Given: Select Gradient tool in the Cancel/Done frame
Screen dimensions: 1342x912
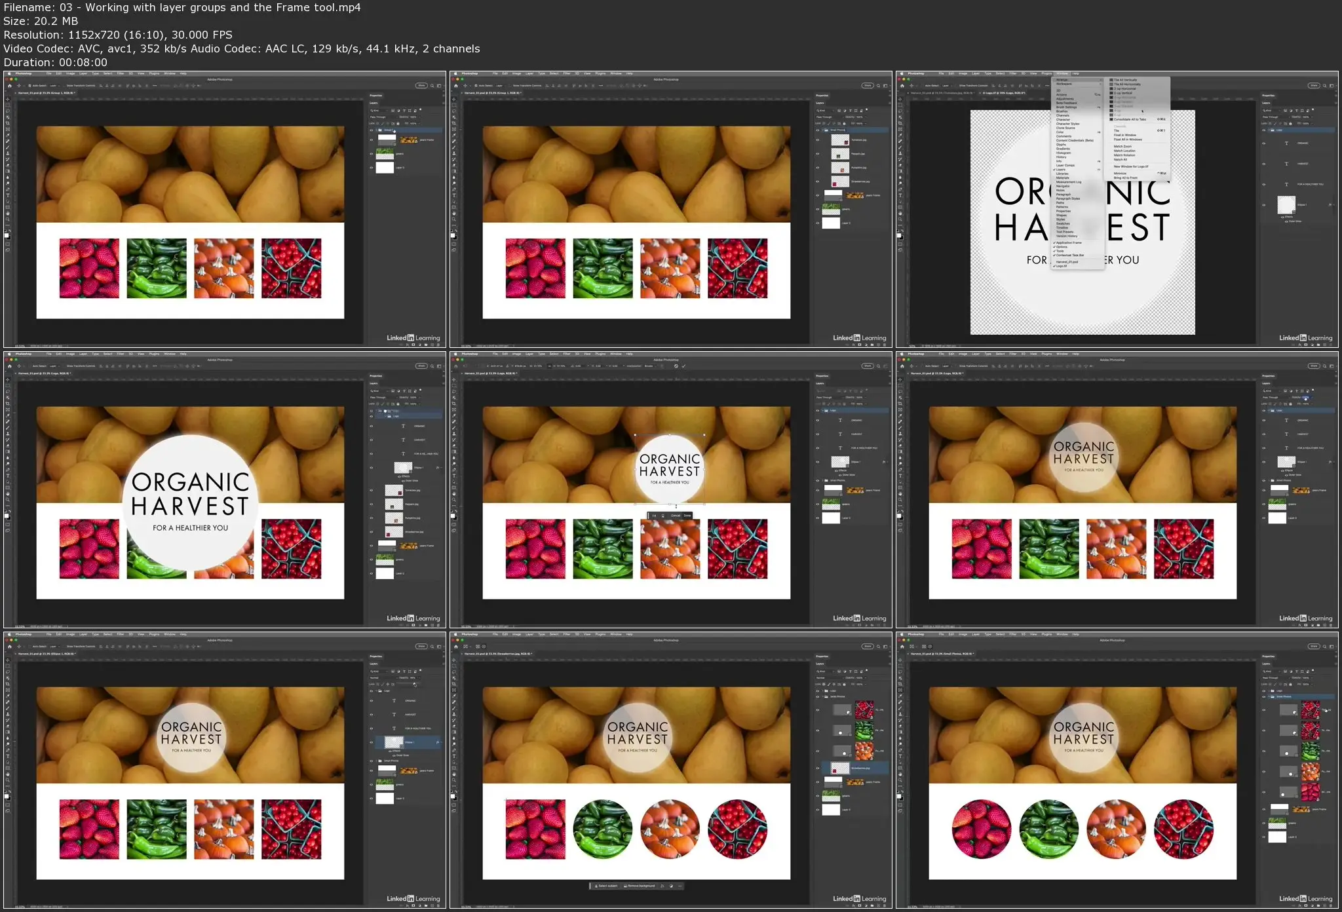Looking at the screenshot, I should 454,451.
